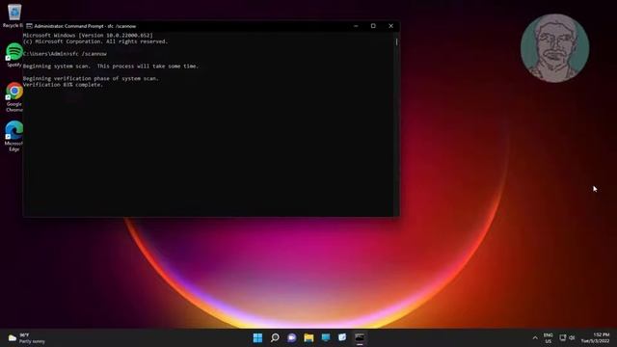Click 'Beginning verification phase of system scan' line
This screenshot has height=347, width=617.
coord(91,78)
